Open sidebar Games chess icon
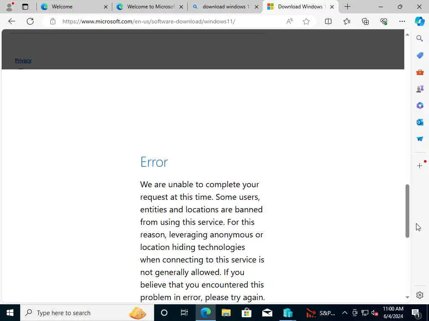 [420, 89]
